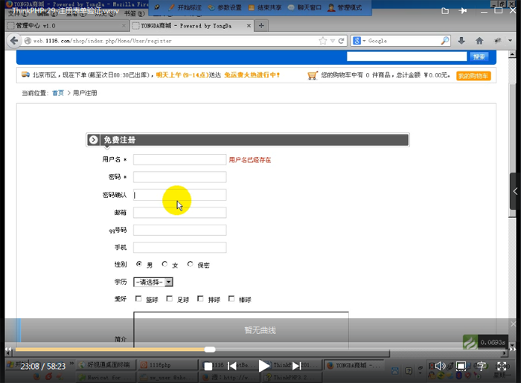Bookmark this page with the star icon

[322, 41]
